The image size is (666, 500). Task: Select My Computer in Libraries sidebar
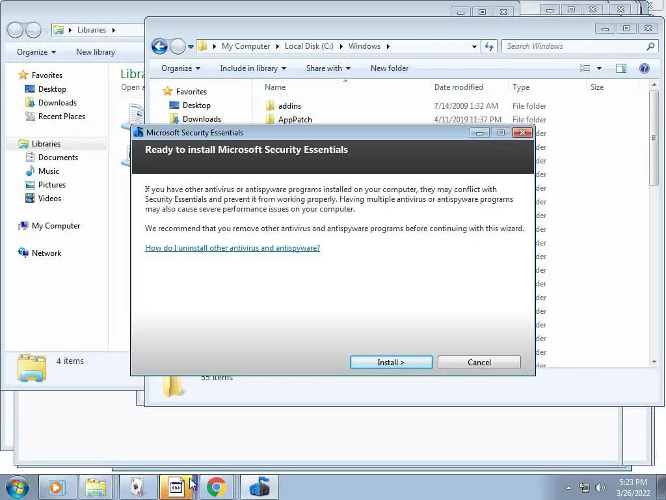pyautogui.click(x=56, y=226)
